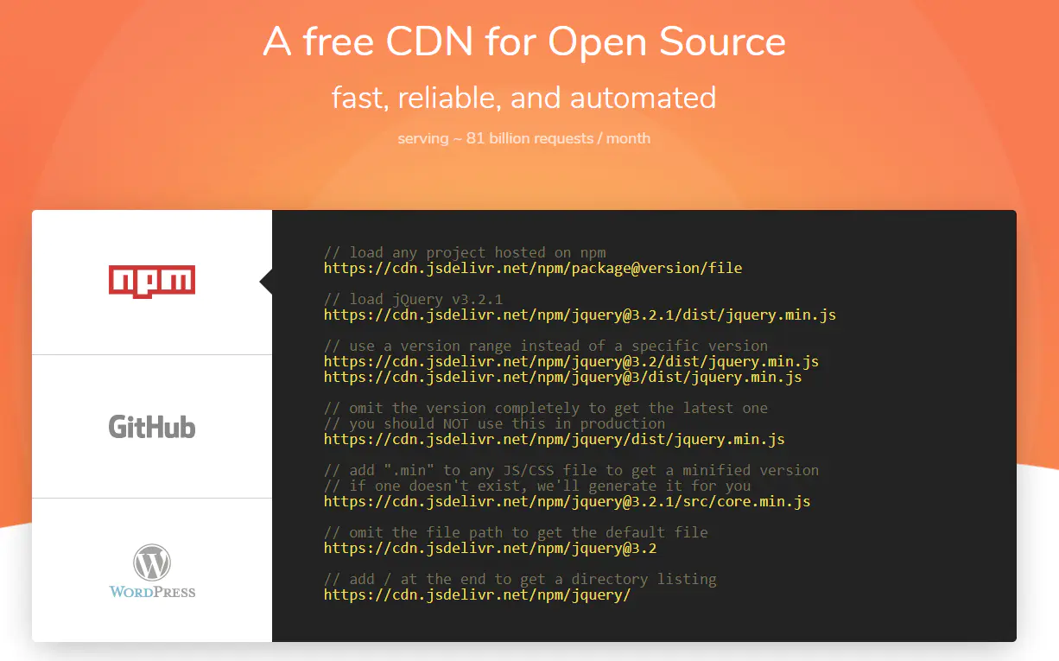Image resolution: width=1059 pixels, height=661 pixels.
Task: Click the 'fast, reliable, and automated' subtitle
Action: (x=524, y=98)
